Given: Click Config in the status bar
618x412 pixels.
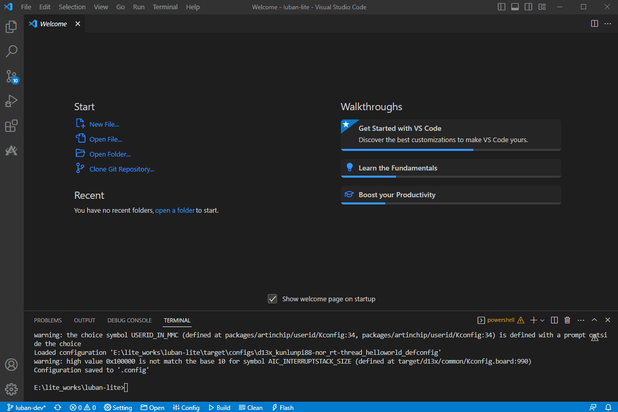Looking at the screenshot, I should tap(186, 407).
